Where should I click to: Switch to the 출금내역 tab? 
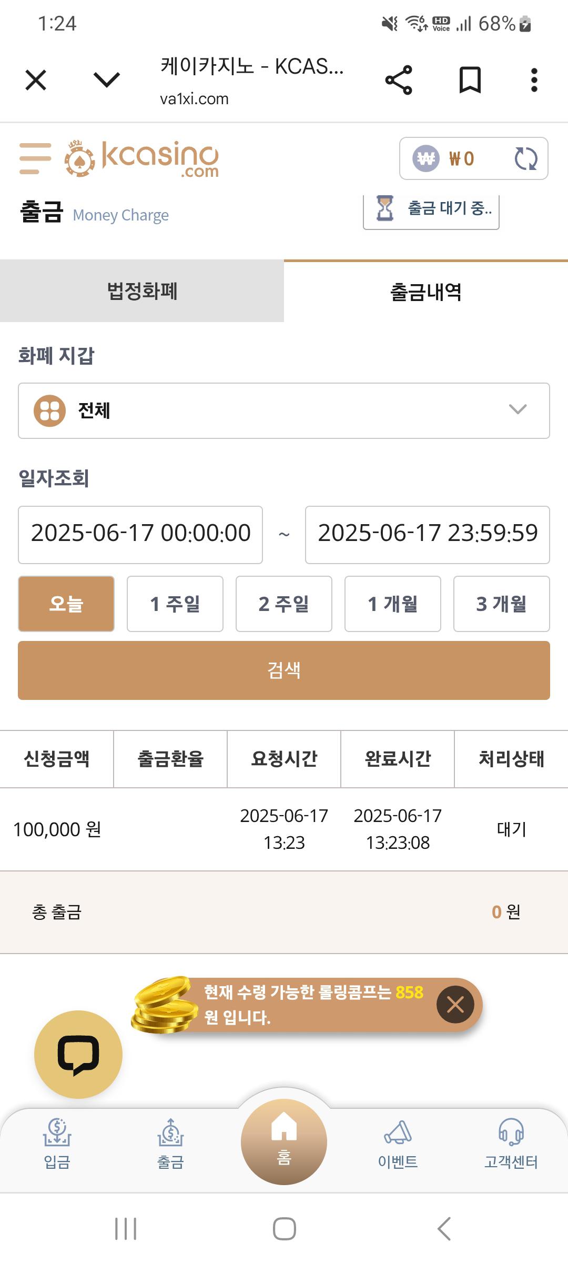[426, 291]
